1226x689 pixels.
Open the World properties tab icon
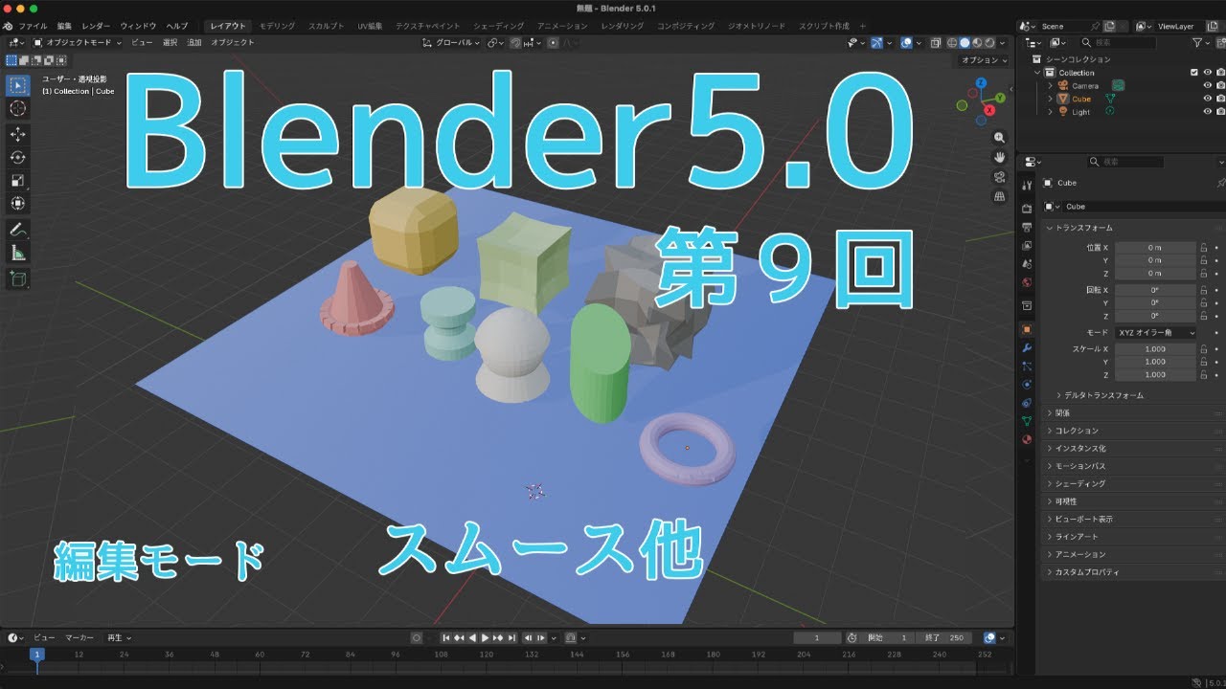click(1027, 282)
